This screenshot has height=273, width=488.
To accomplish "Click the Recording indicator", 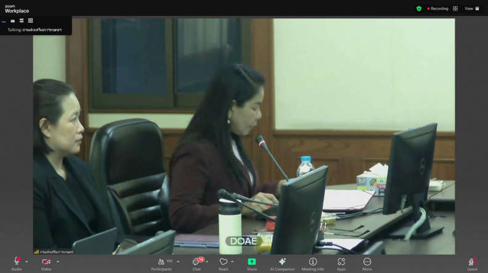I will tap(437, 9).
